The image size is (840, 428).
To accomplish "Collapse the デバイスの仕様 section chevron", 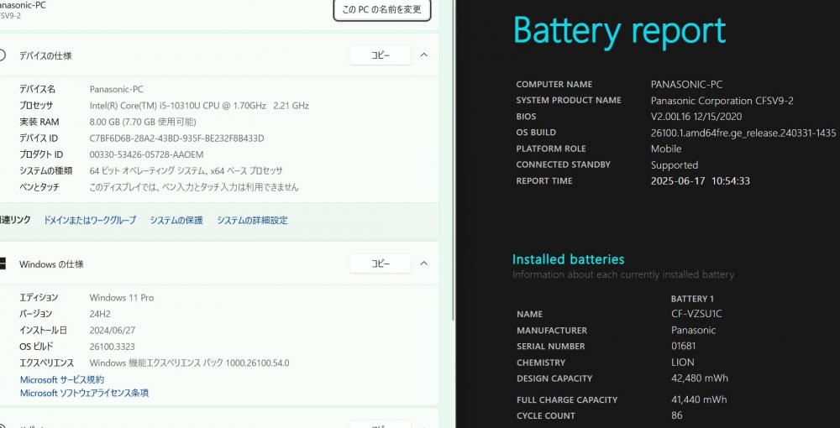I will 423,55.
